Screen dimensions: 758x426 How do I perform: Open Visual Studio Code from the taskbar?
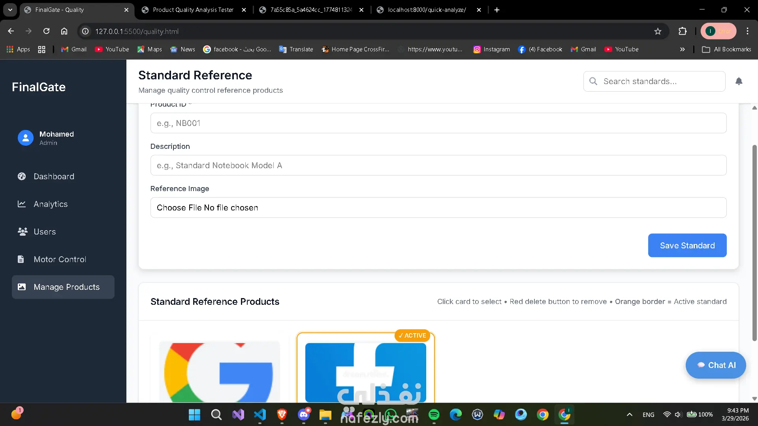[x=260, y=415]
